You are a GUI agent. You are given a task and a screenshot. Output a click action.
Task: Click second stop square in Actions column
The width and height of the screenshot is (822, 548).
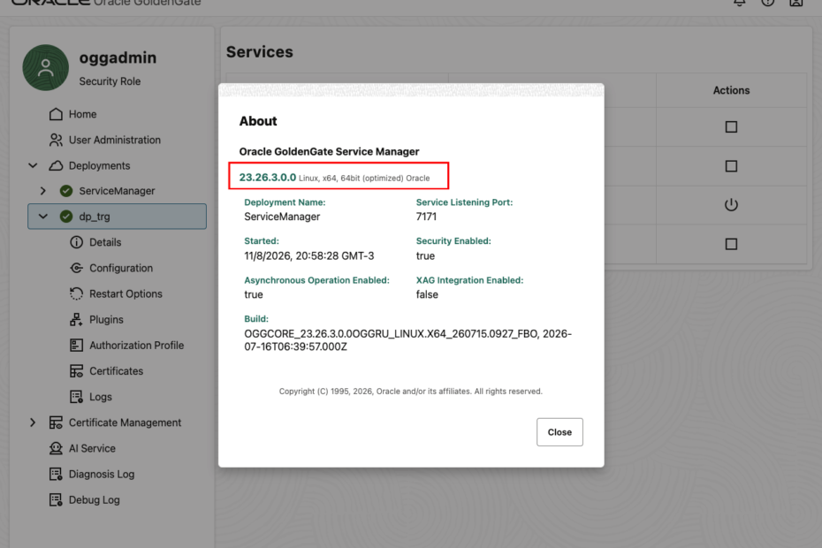(x=731, y=166)
